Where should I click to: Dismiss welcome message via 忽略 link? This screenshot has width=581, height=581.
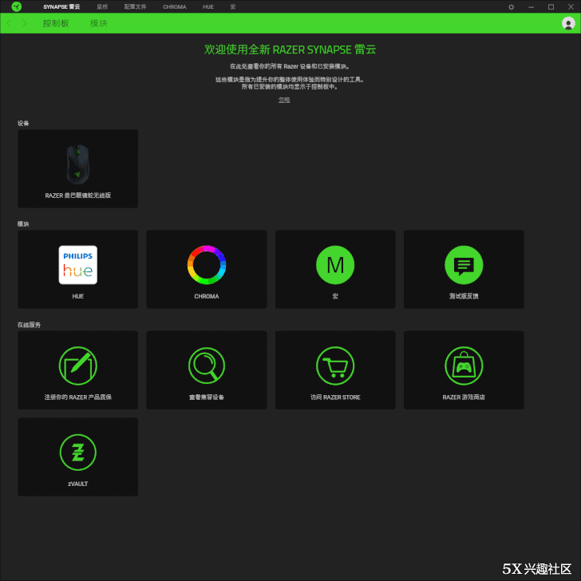(284, 100)
